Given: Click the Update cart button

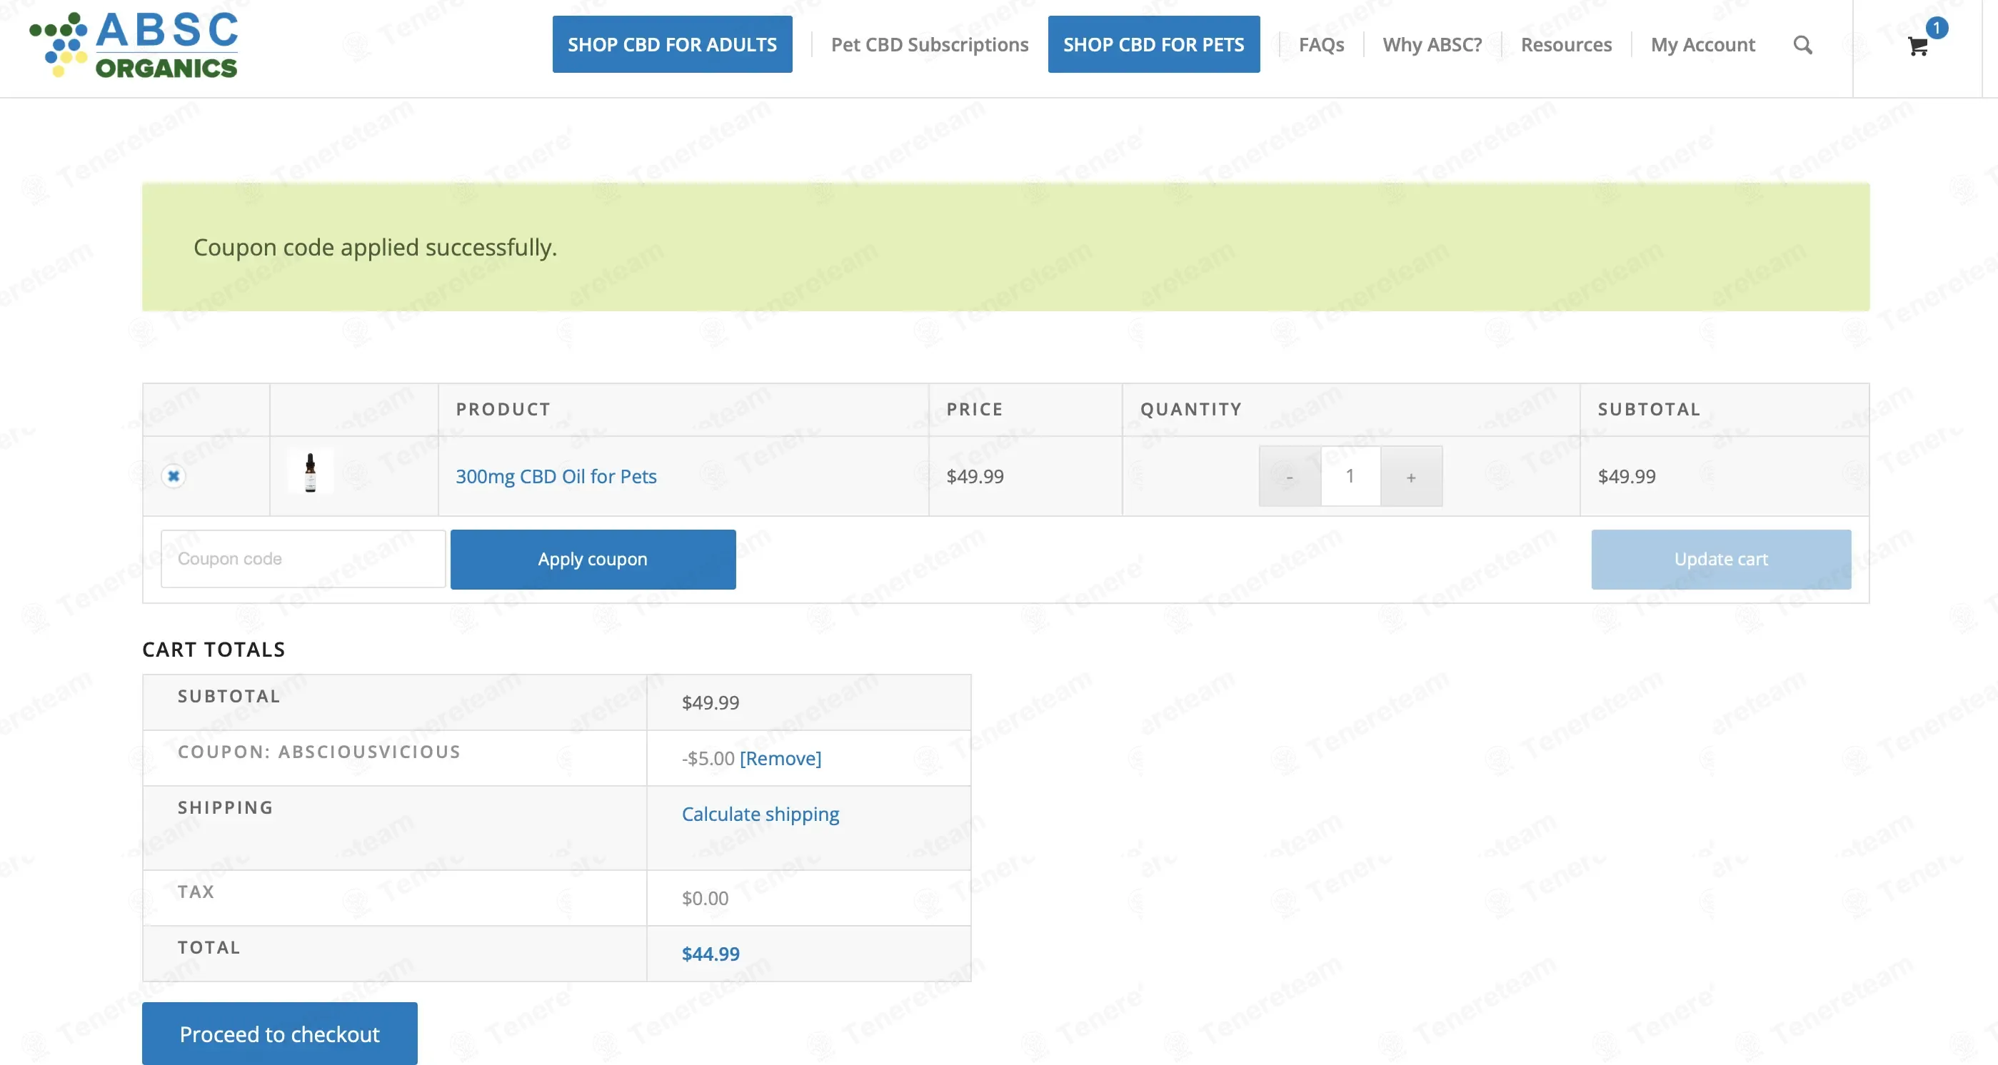Looking at the screenshot, I should click(1721, 559).
